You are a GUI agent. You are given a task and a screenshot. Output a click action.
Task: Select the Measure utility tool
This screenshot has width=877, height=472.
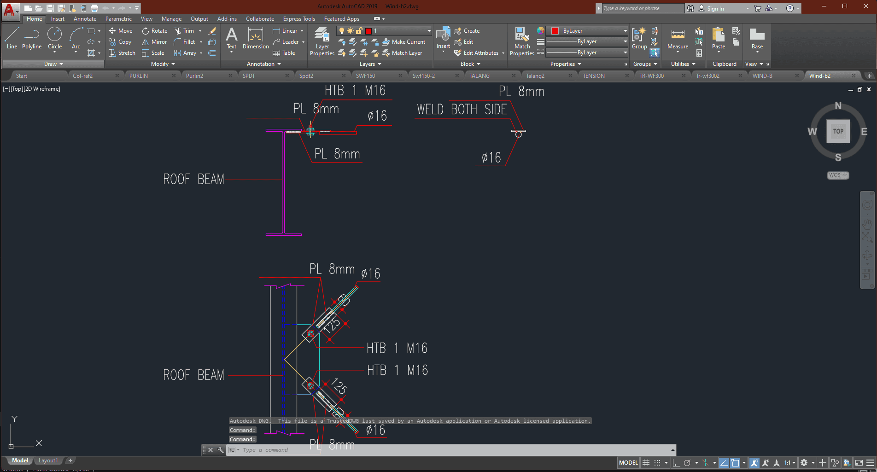point(678,39)
